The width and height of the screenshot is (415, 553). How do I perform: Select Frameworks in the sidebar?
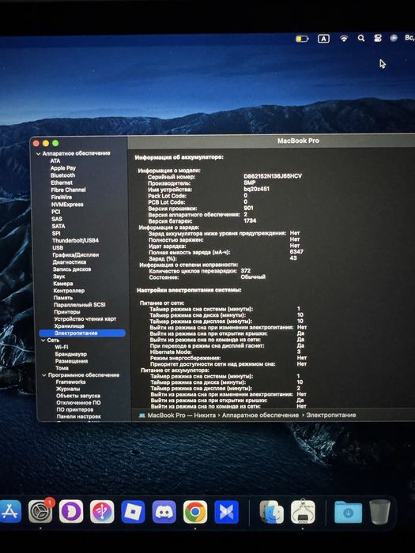pos(70,382)
